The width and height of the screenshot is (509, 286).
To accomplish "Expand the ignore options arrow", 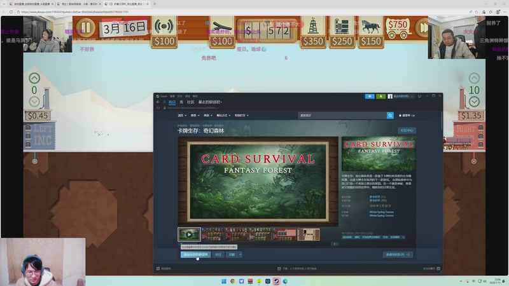I will tap(241, 255).
